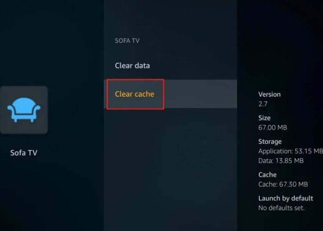Click the version number 2.7

(263, 104)
